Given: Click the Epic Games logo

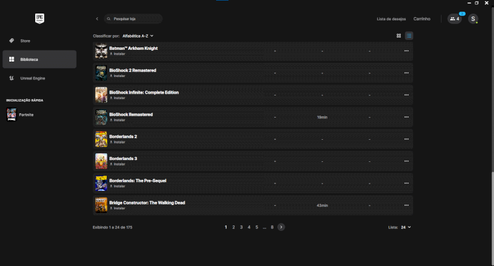Looking at the screenshot, I should pos(40,18).
